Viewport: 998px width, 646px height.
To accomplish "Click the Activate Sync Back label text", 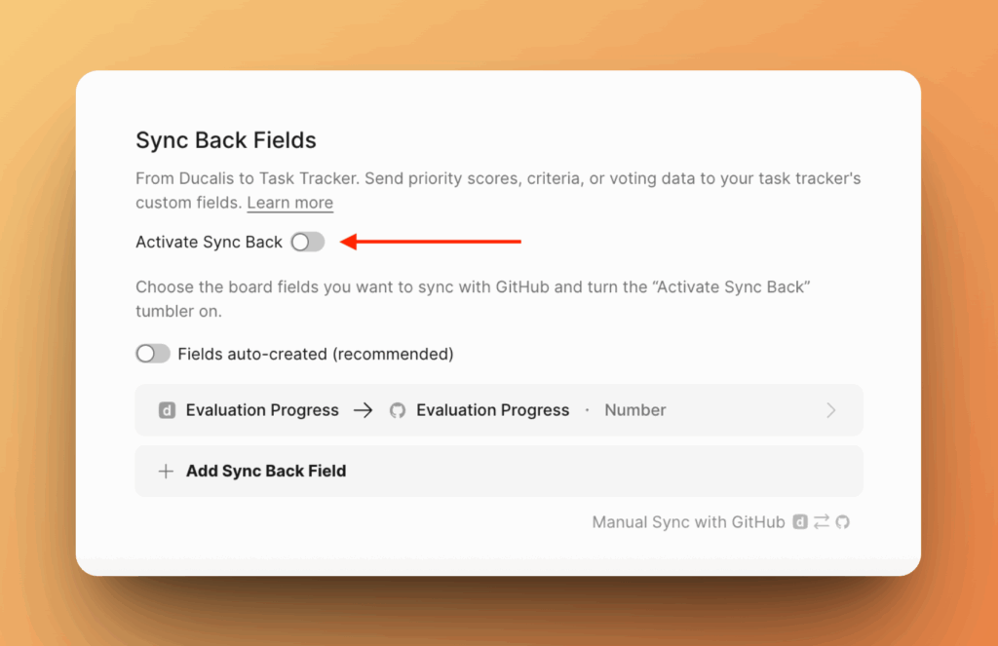I will click(209, 242).
